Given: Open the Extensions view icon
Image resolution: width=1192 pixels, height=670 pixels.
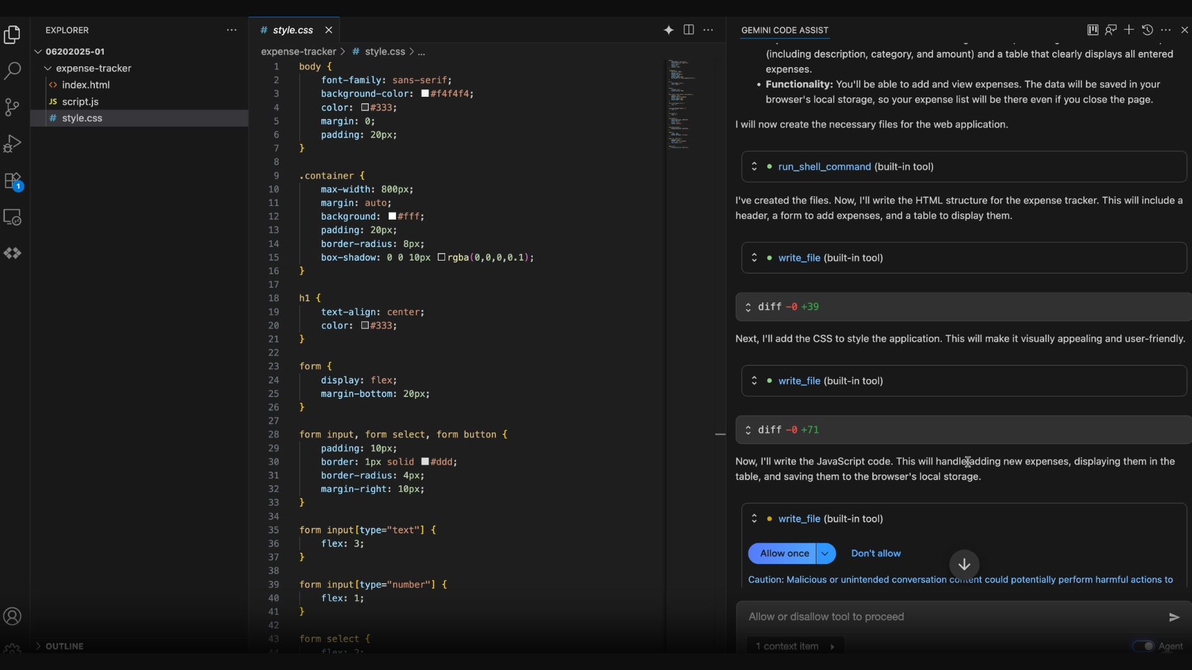Looking at the screenshot, I should point(12,181).
